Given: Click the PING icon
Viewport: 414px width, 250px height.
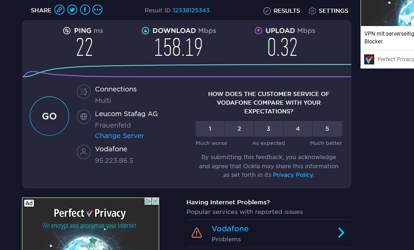Looking at the screenshot, I should pos(67,31).
